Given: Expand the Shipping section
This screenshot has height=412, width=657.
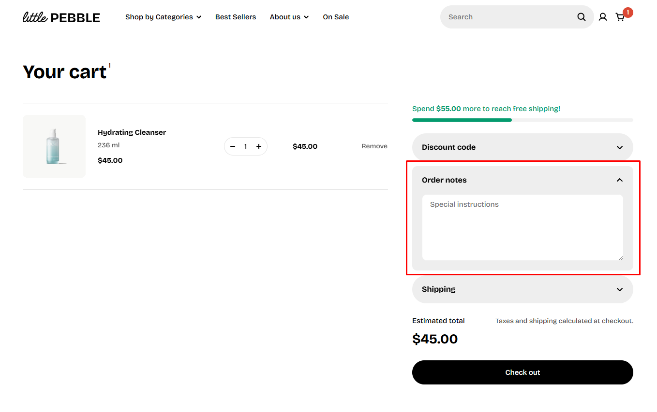Looking at the screenshot, I should click(x=523, y=289).
